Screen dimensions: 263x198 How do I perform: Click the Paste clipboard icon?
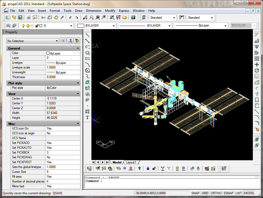(x=56, y=17)
